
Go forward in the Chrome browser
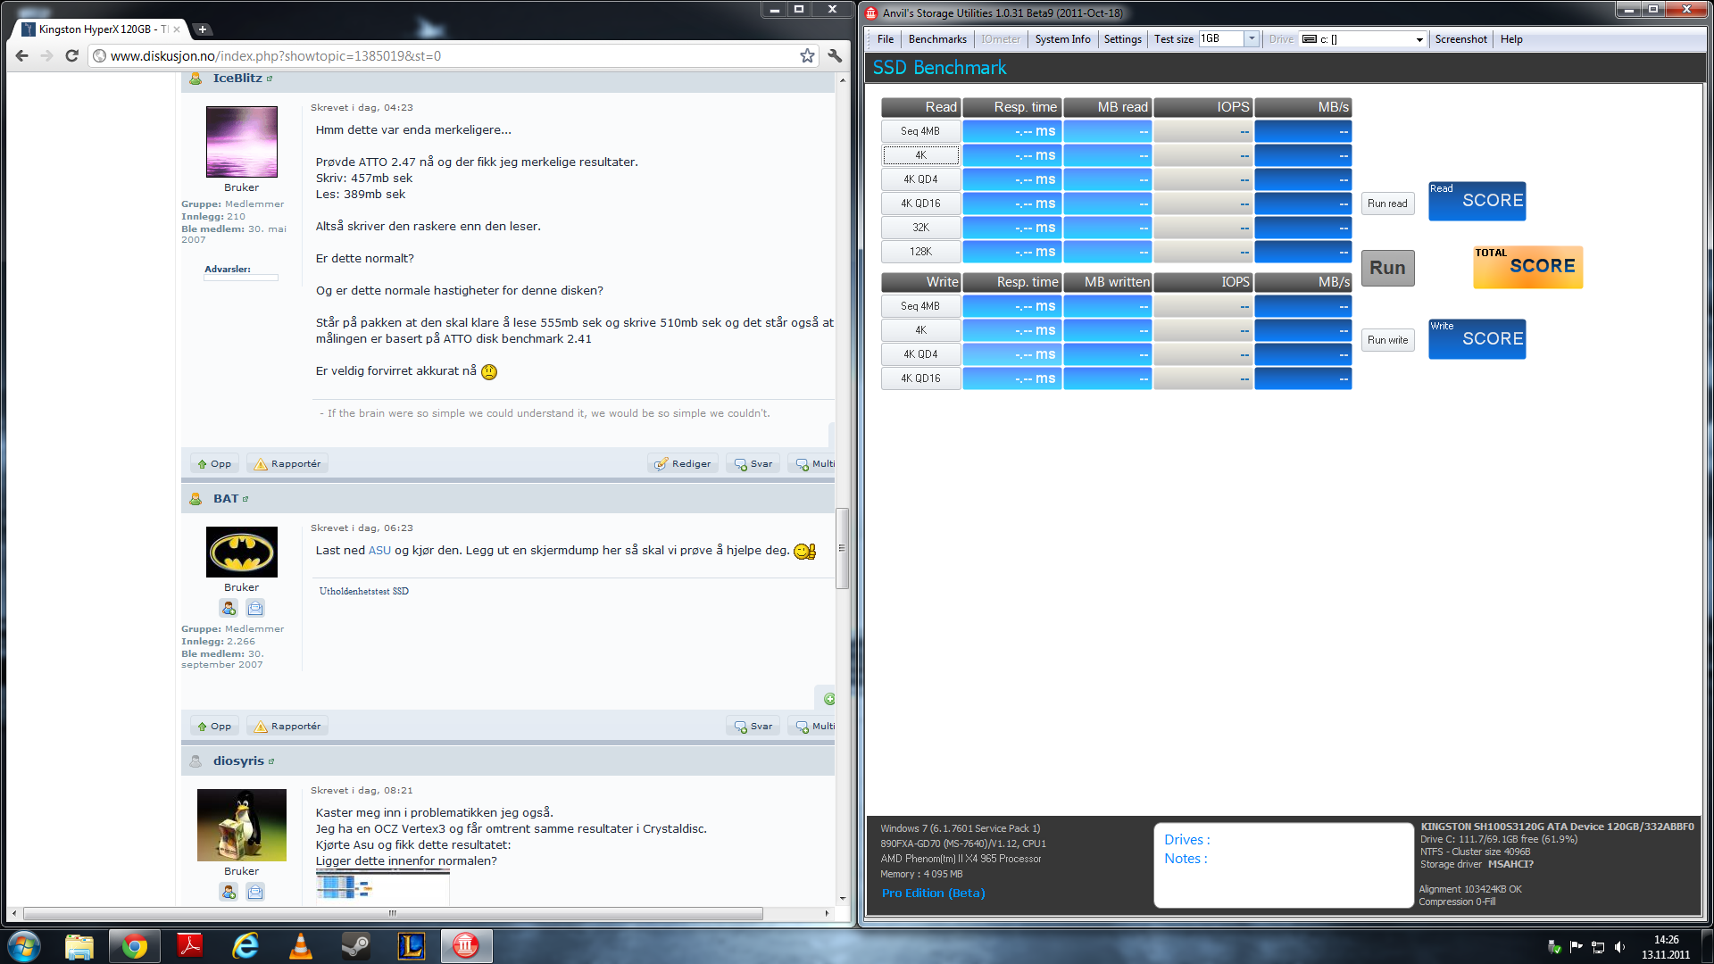[47, 56]
